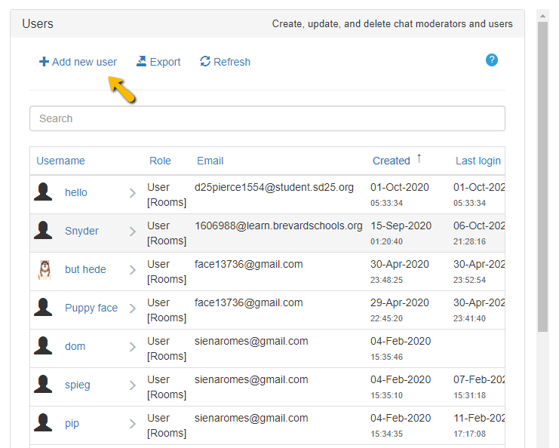559x448 pixels.
Task: Click the husky avatar of but hede
Action: pyautogui.click(x=44, y=270)
